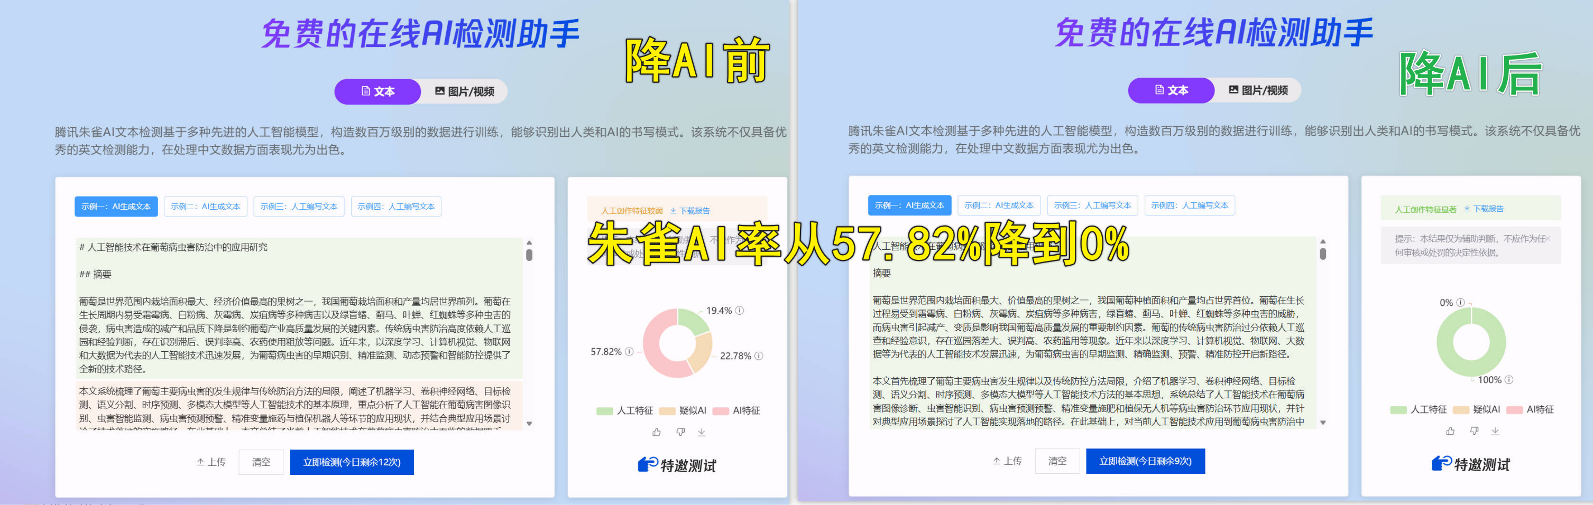This screenshot has width=1593, height=505.
Task: Click left text area scrollbar thumb
Action: point(529,255)
